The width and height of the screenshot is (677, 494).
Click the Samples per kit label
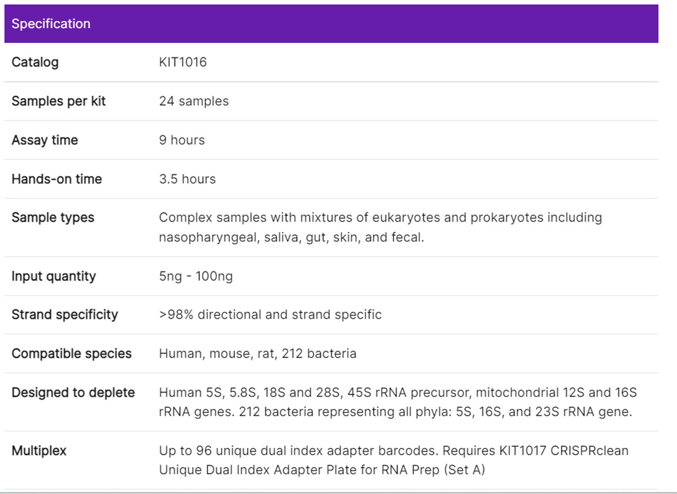click(x=58, y=101)
